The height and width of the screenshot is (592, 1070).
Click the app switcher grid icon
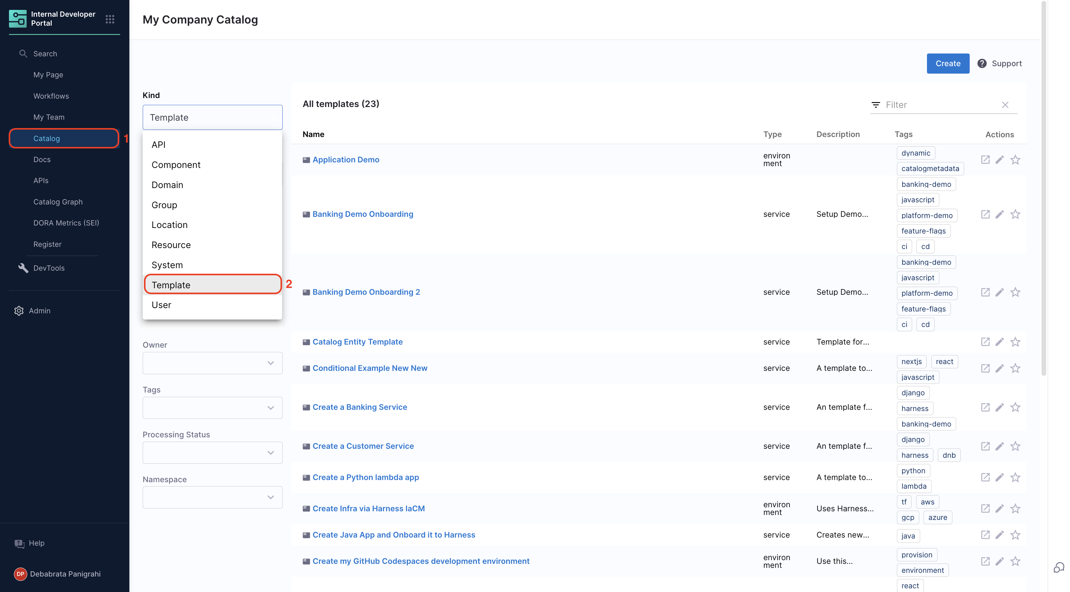click(110, 19)
